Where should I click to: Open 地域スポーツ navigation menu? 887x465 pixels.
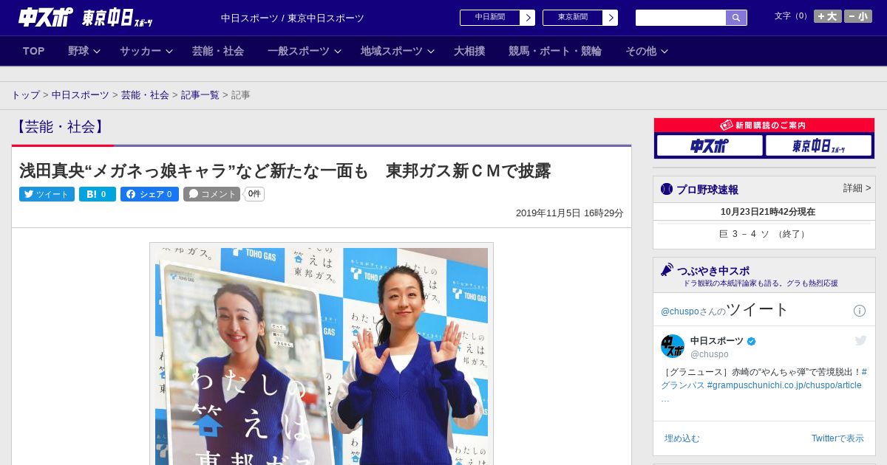click(392, 51)
